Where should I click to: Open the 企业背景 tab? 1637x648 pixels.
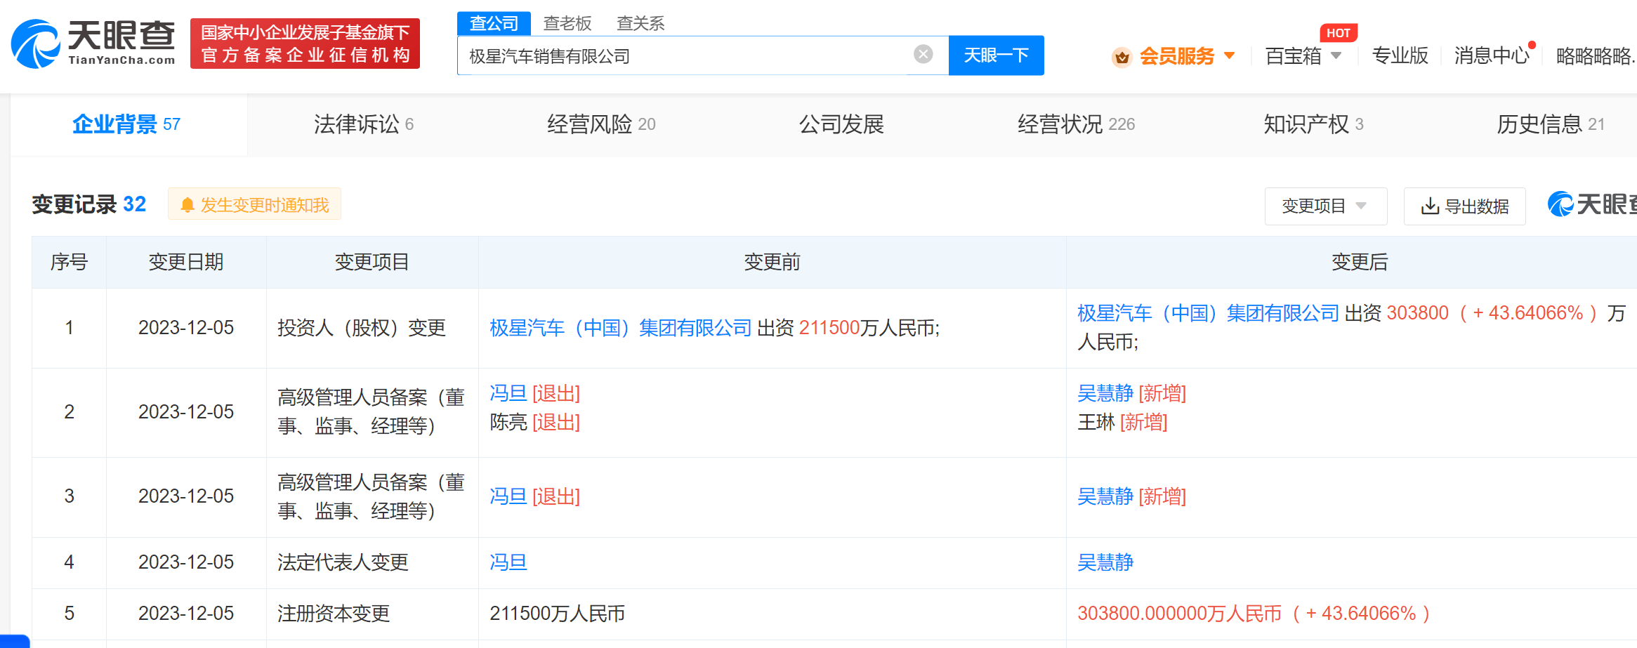point(126,124)
